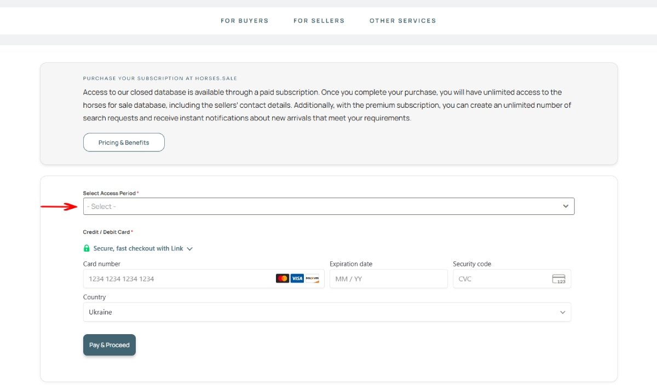Click the red arrow pointing at Select field
The height and width of the screenshot is (385, 657).
pos(60,206)
